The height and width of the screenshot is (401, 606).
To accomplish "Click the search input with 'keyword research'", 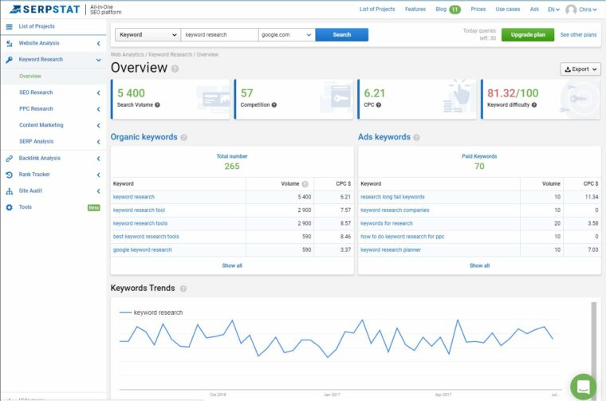I will tap(219, 35).
